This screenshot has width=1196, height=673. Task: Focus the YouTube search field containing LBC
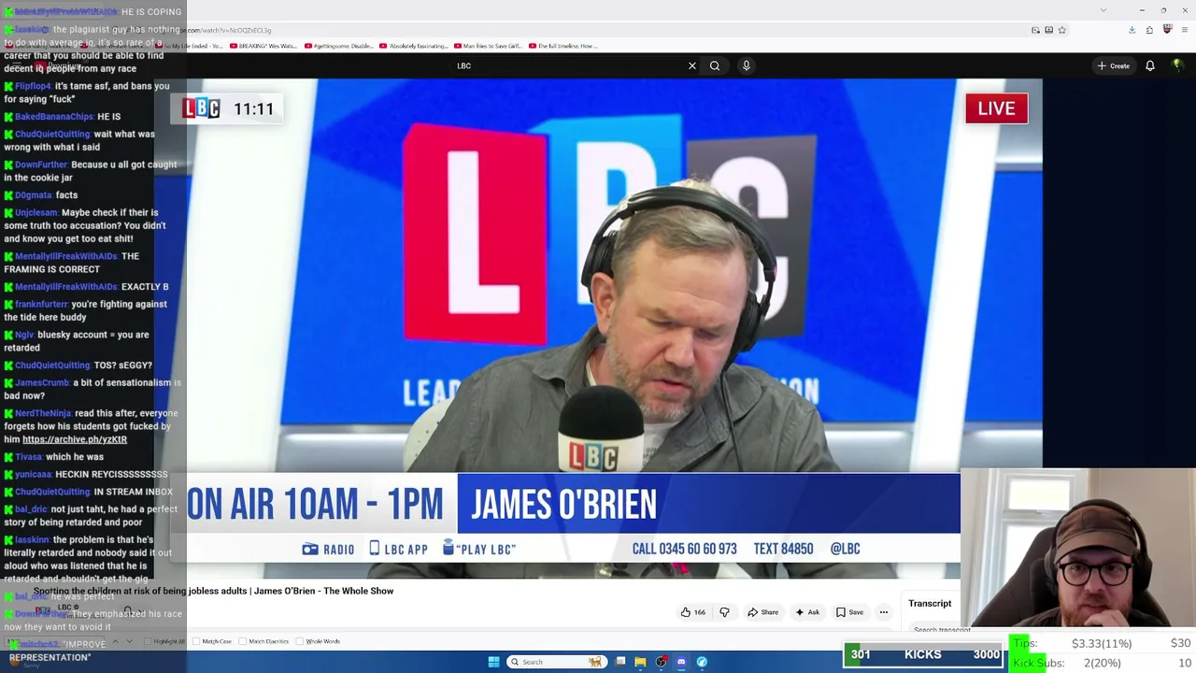coord(570,65)
